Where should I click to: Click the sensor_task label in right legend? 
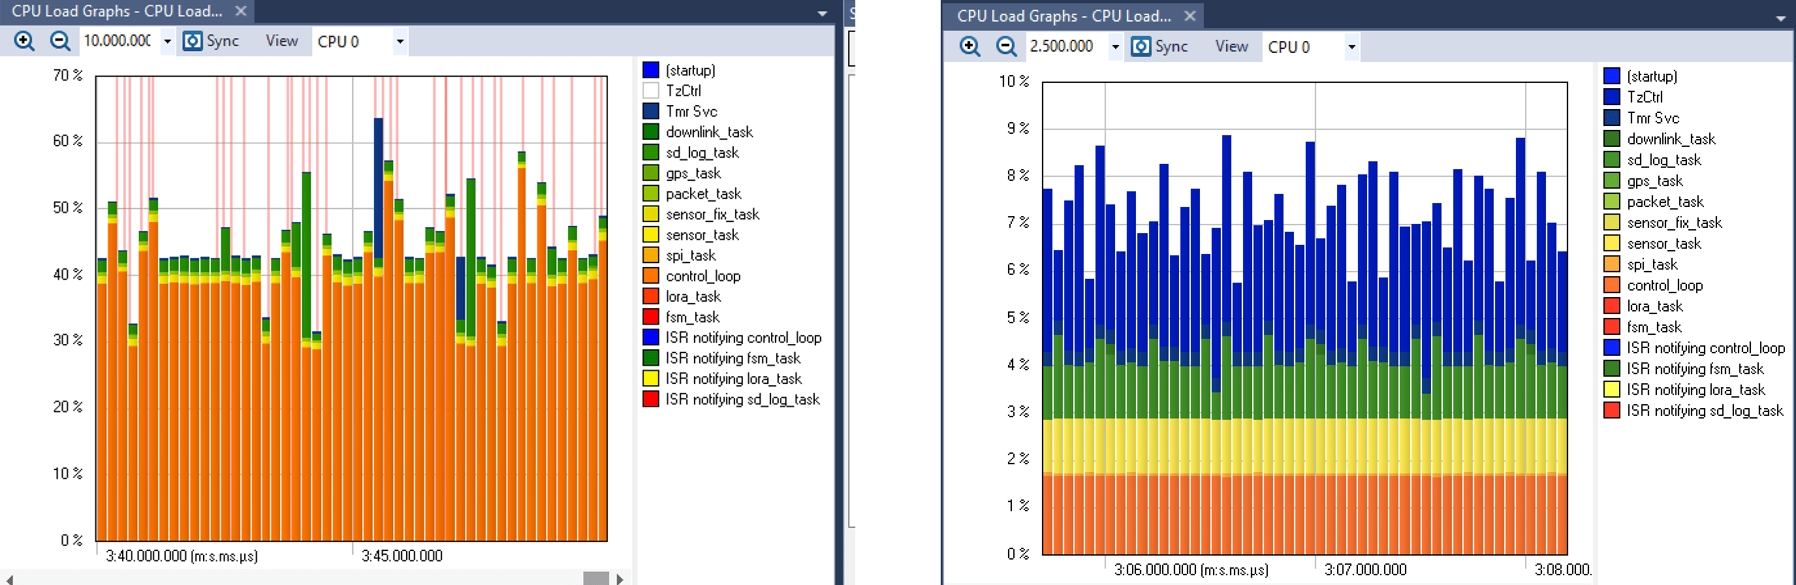coord(1664,244)
